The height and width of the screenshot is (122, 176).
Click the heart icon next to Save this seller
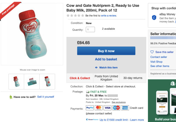(x=152, y=52)
